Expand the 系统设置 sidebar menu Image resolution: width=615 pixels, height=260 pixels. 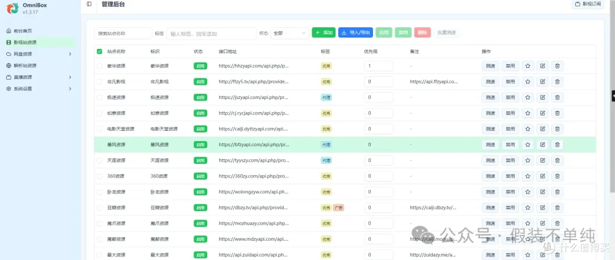(x=39, y=89)
